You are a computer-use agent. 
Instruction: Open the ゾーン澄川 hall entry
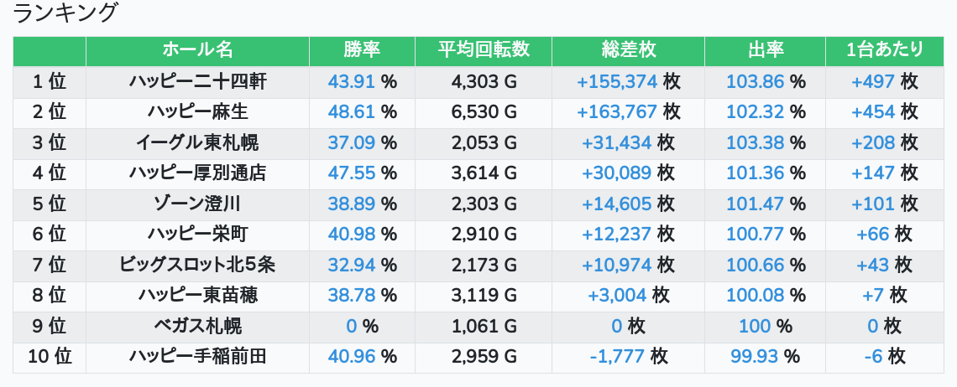(x=197, y=204)
